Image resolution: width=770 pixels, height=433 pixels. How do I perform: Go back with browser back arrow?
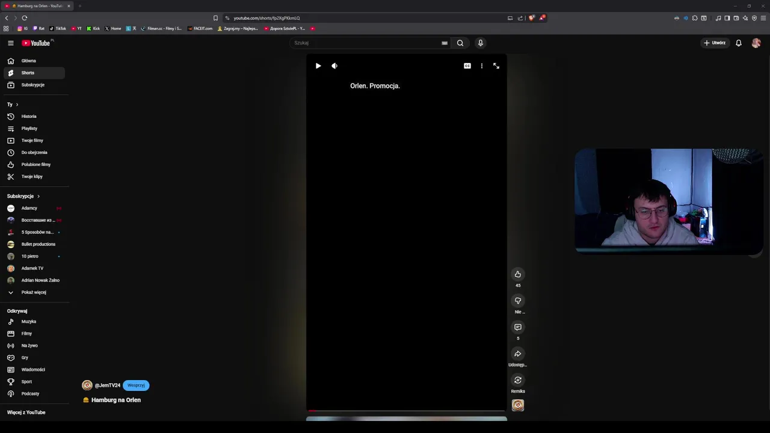[7, 18]
